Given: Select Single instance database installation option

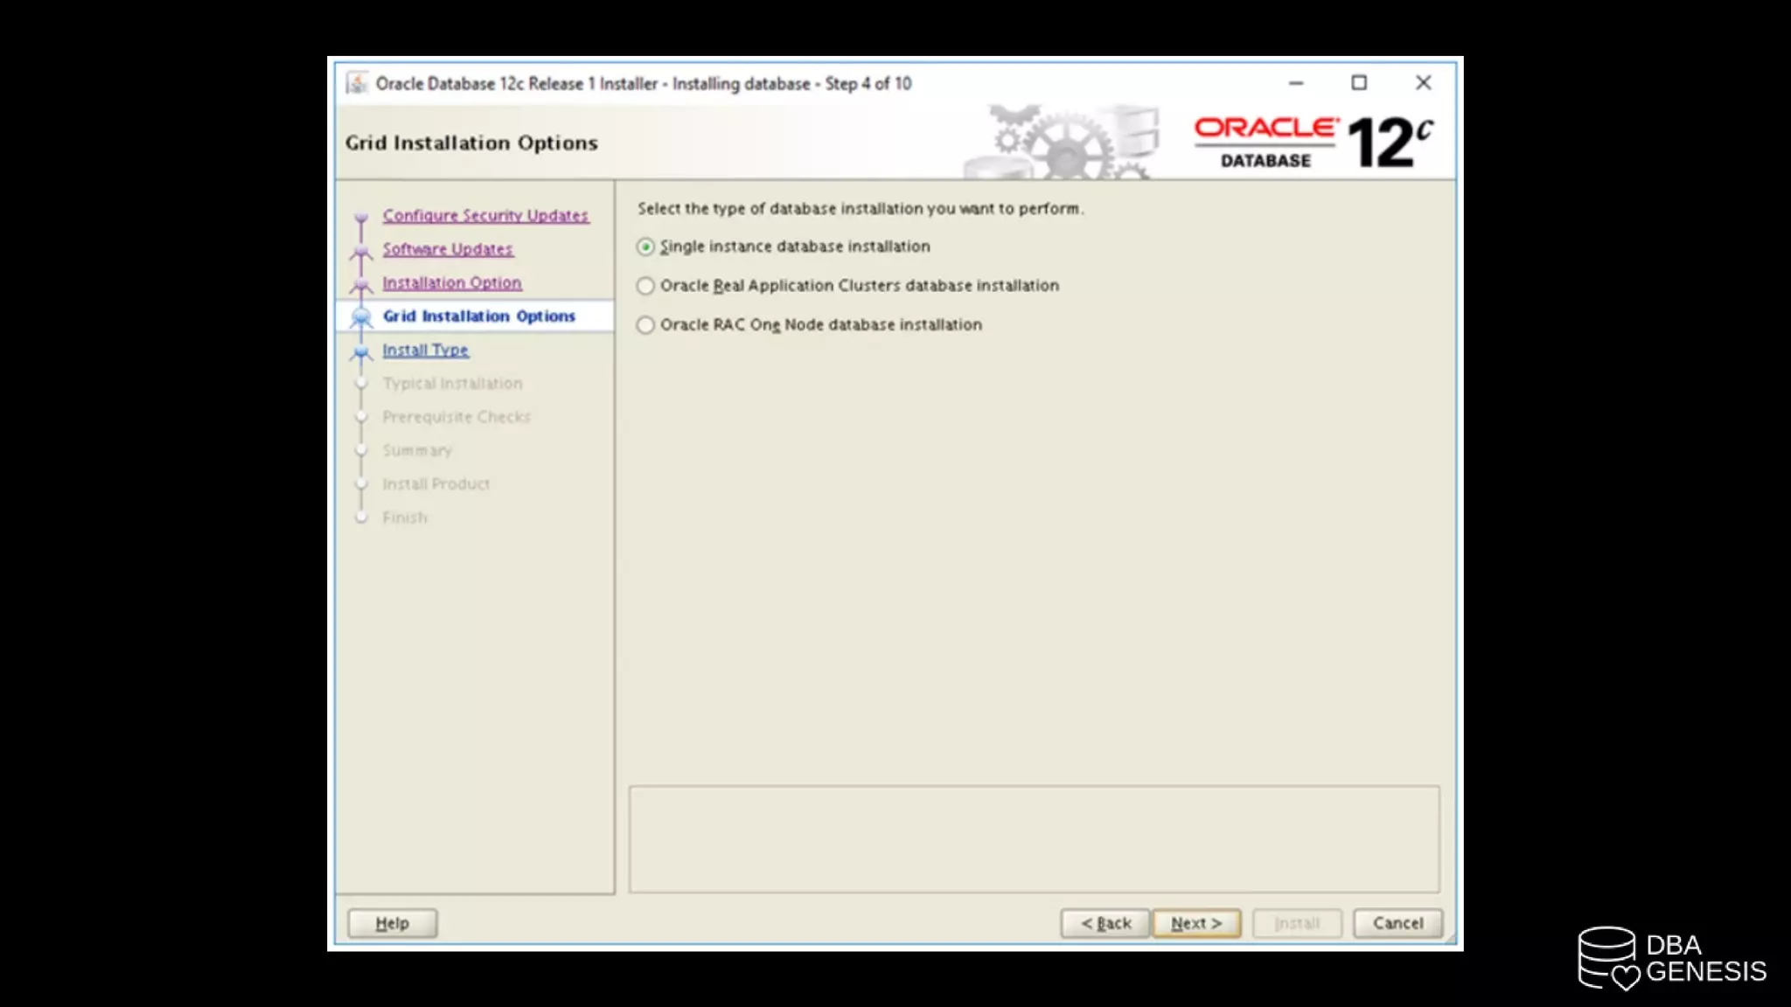Looking at the screenshot, I should point(645,247).
